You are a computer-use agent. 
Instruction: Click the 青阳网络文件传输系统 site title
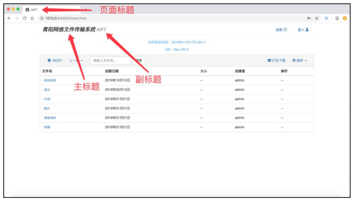68,30
